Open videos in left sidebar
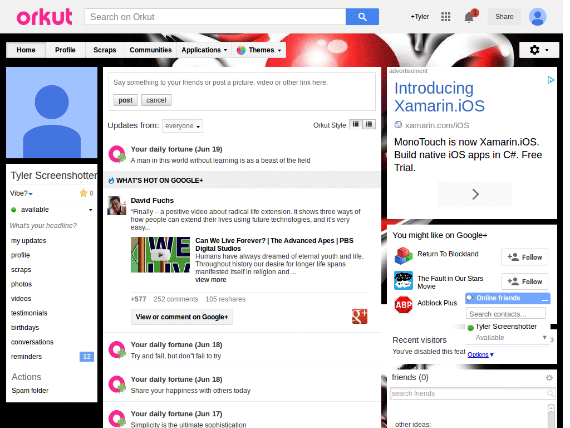 click(x=21, y=299)
